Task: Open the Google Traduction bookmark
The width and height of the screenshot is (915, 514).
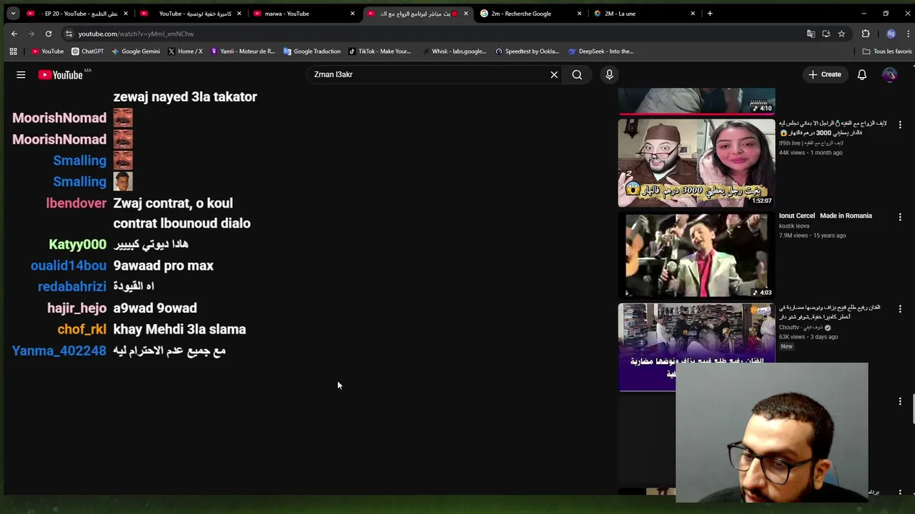Action: [x=312, y=51]
